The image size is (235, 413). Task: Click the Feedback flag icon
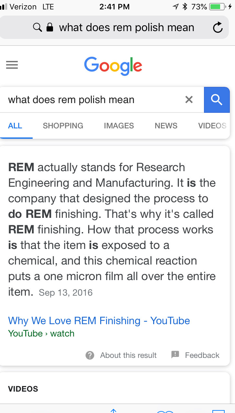[x=175, y=355]
